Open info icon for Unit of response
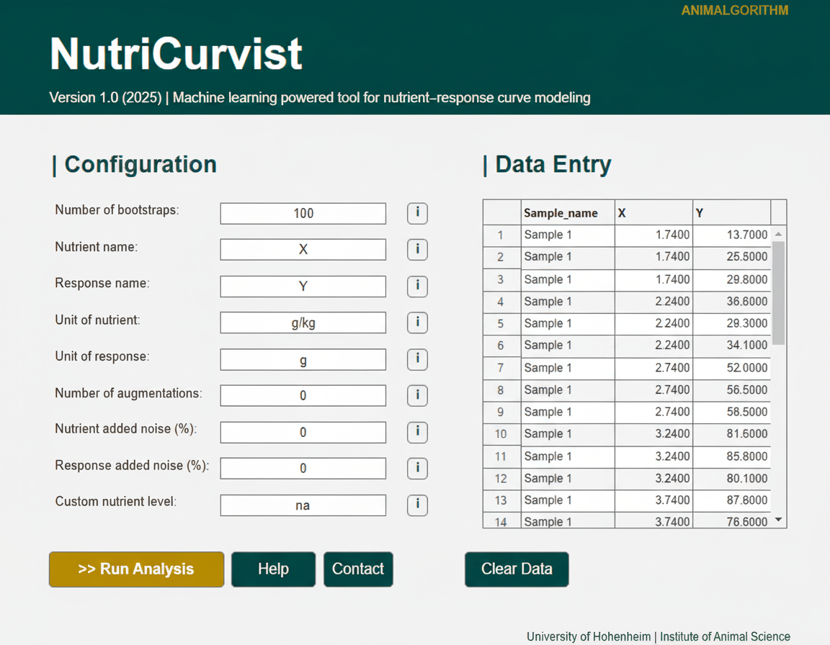830x645 pixels. (417, 358)
